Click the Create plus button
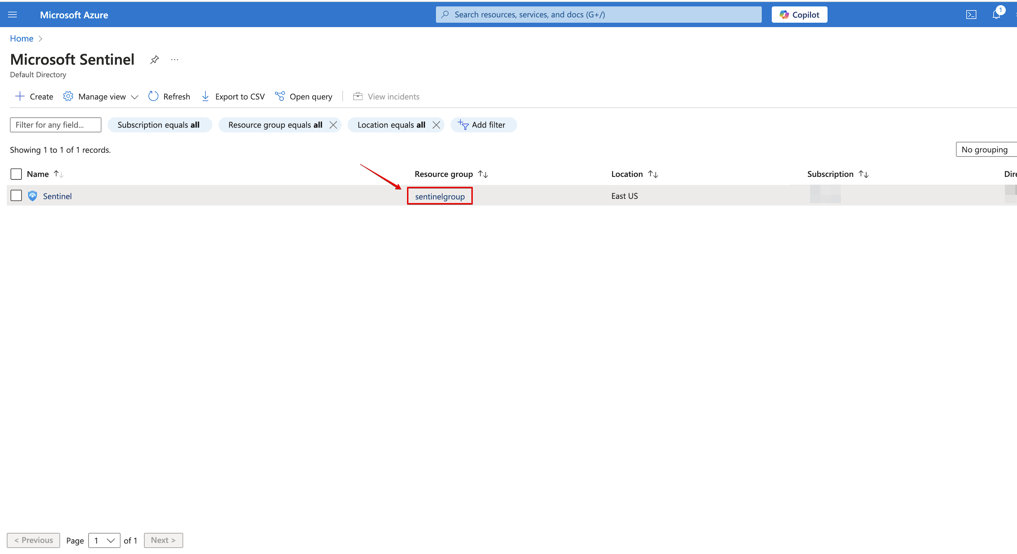This screenshot has height=554, width=1017. (34, 96)
